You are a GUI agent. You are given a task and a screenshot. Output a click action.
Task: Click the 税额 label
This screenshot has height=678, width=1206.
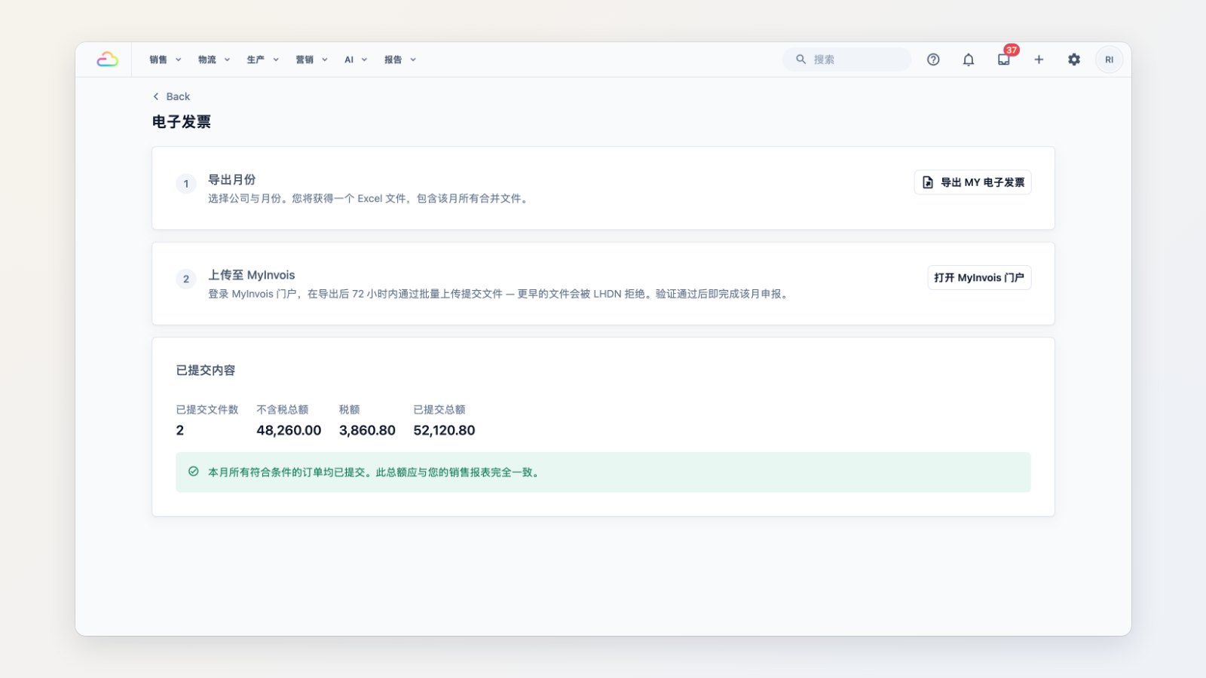pos(350,410)
